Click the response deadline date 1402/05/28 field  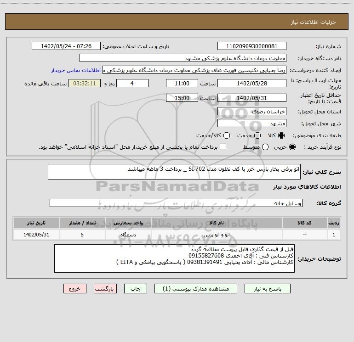[x=252, y=83]
